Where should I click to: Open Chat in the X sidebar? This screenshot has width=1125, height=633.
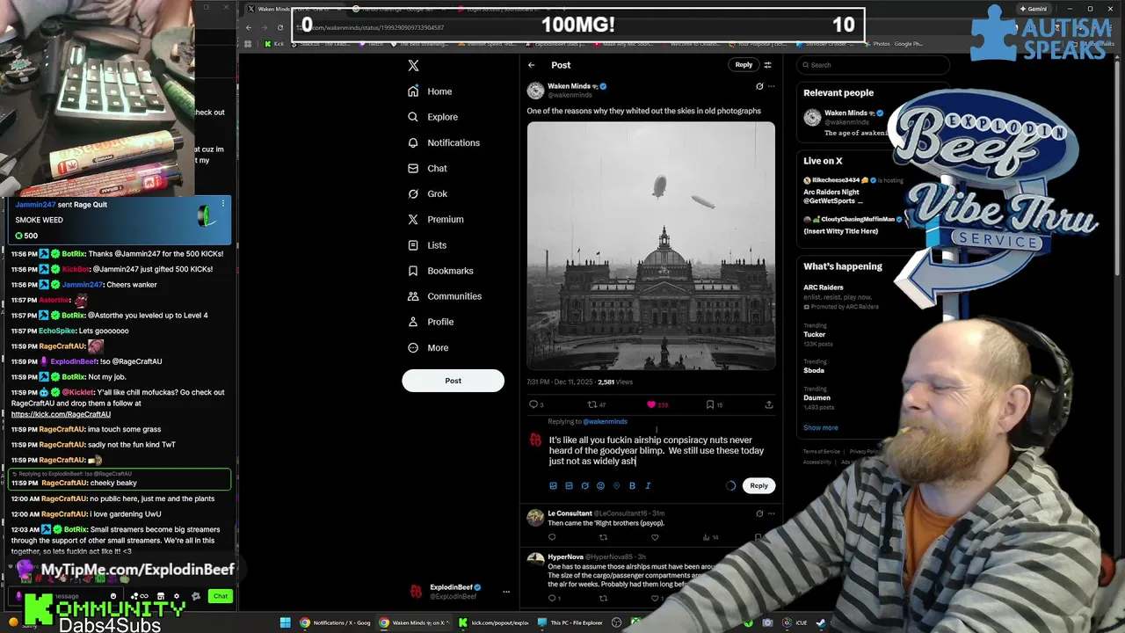pyautogui.click(x=427, y=168)
